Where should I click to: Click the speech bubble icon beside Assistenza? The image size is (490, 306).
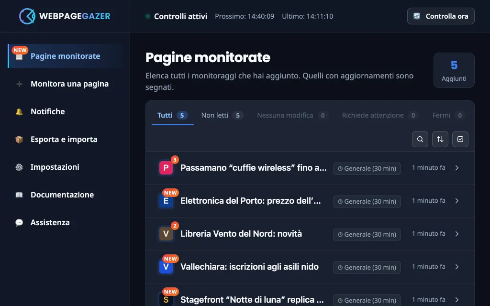point(19,223)
